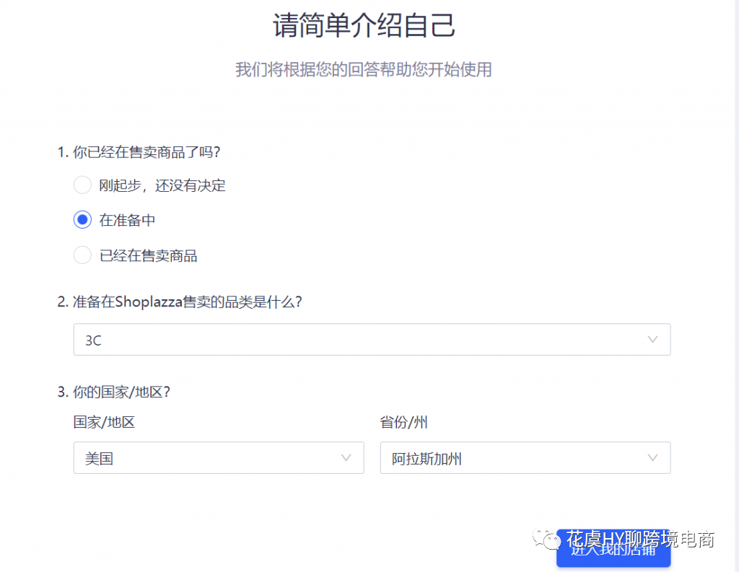The width and height of the screenshot is (739, 572).
Task: Select the 刚起步，还没有决定 radio button
Action: (82, 185)
